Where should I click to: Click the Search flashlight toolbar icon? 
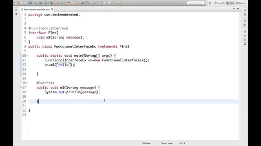click(x=76, y=3)
